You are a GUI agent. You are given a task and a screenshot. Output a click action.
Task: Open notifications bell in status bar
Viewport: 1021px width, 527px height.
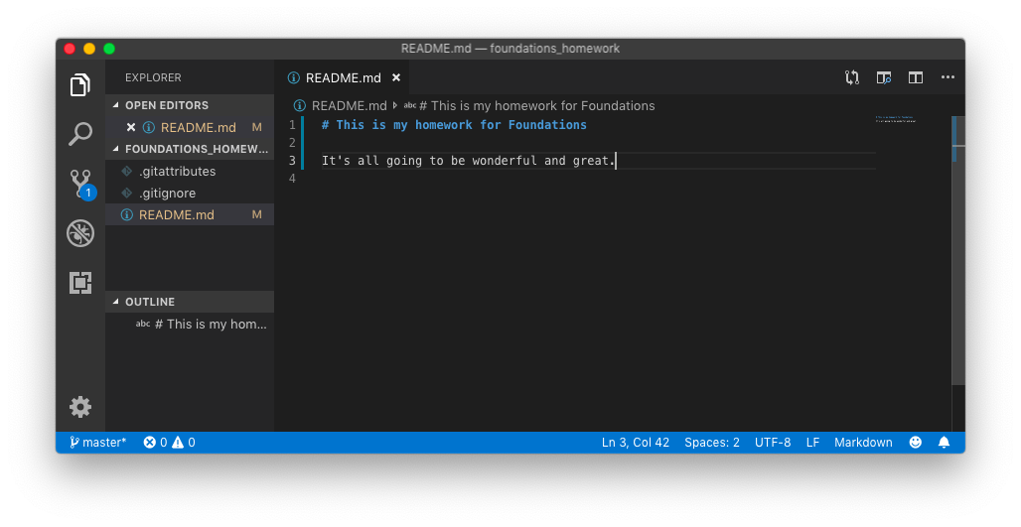pos(944,443)
